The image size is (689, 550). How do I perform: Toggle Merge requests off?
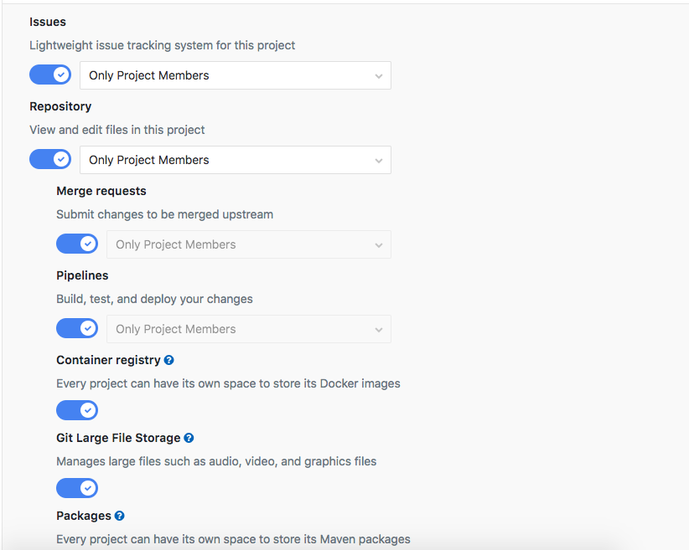tap(77, 244)
